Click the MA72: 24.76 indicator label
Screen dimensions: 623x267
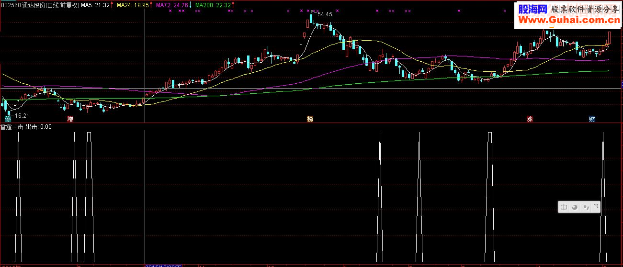point(172,5)
